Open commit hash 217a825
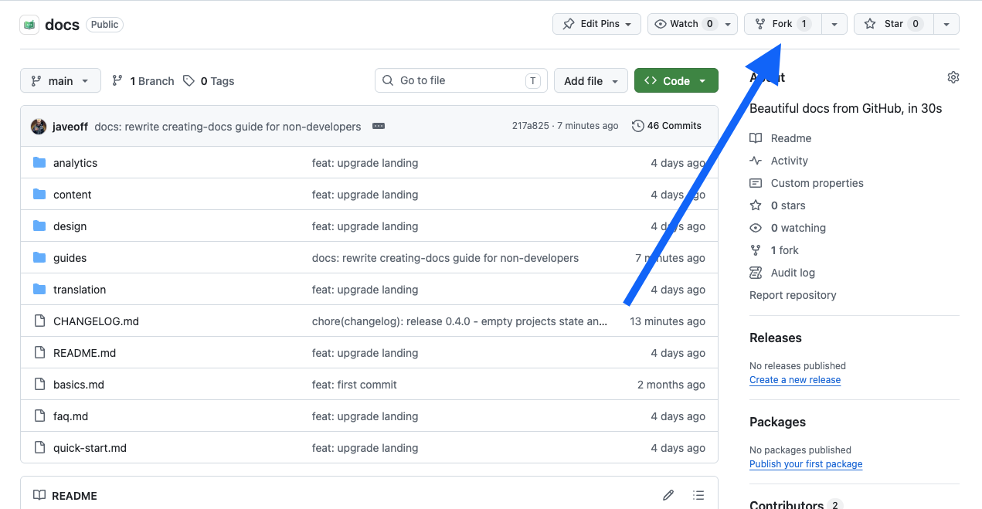This screenshot has height=509, width=982. click(x=530, y=126)
